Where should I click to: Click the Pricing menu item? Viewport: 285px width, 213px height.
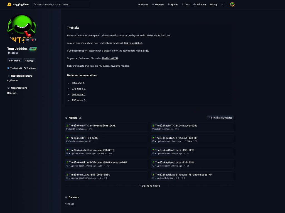click(213, 4)
